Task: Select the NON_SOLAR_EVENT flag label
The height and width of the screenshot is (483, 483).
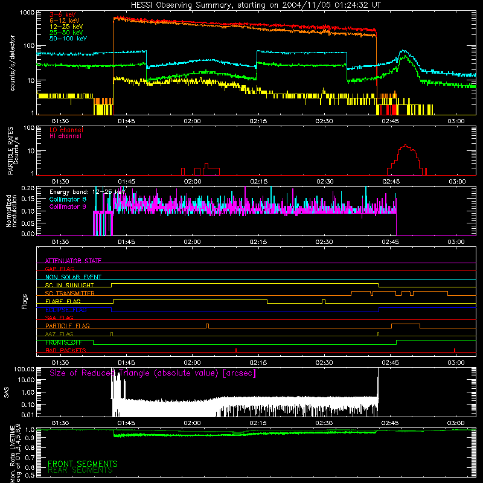Action: pos(73,277)
